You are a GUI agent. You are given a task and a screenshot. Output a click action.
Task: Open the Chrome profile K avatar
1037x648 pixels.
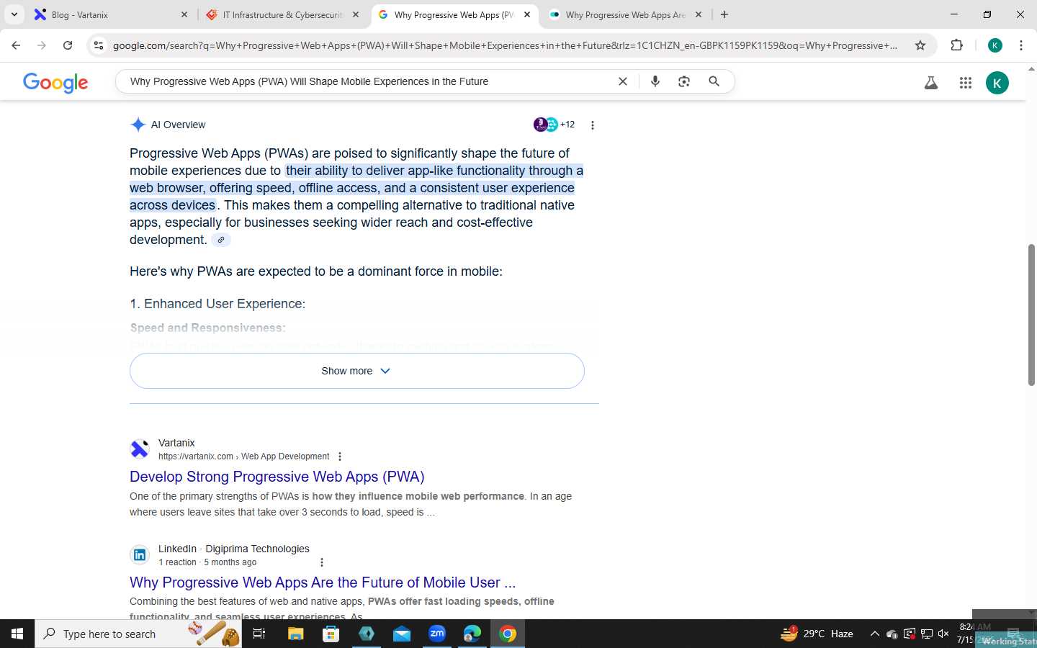tap(995, 45)
